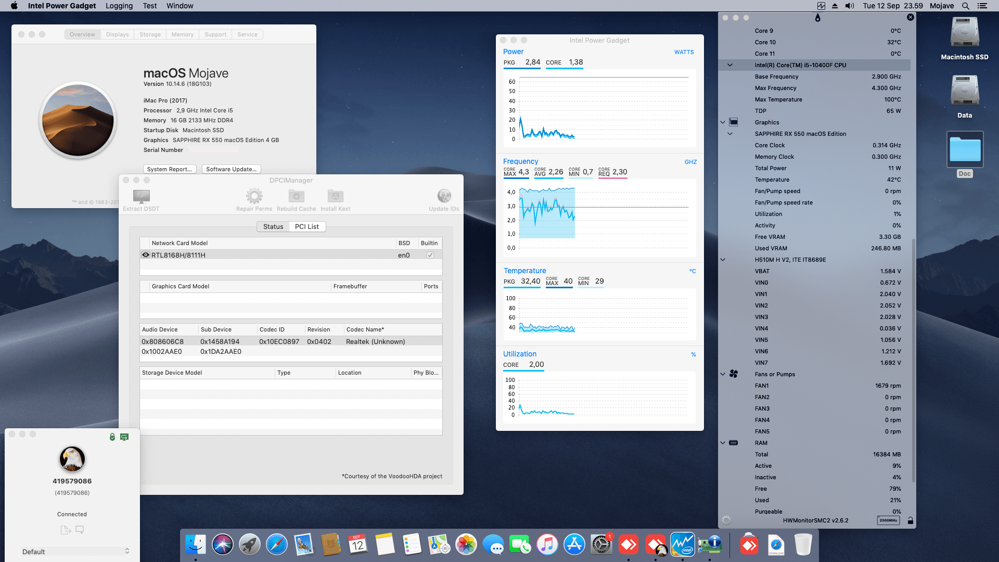999x562 pixels.
Task: Click the 2500MHz badge in HWMonitor footer
Action: pos(888,520)
